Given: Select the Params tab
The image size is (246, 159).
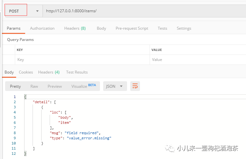Looking at the screenshot, I should (14, 28).
